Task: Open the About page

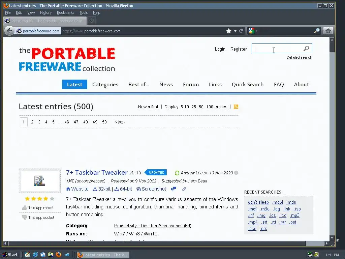Action: (x=302, y=85)
